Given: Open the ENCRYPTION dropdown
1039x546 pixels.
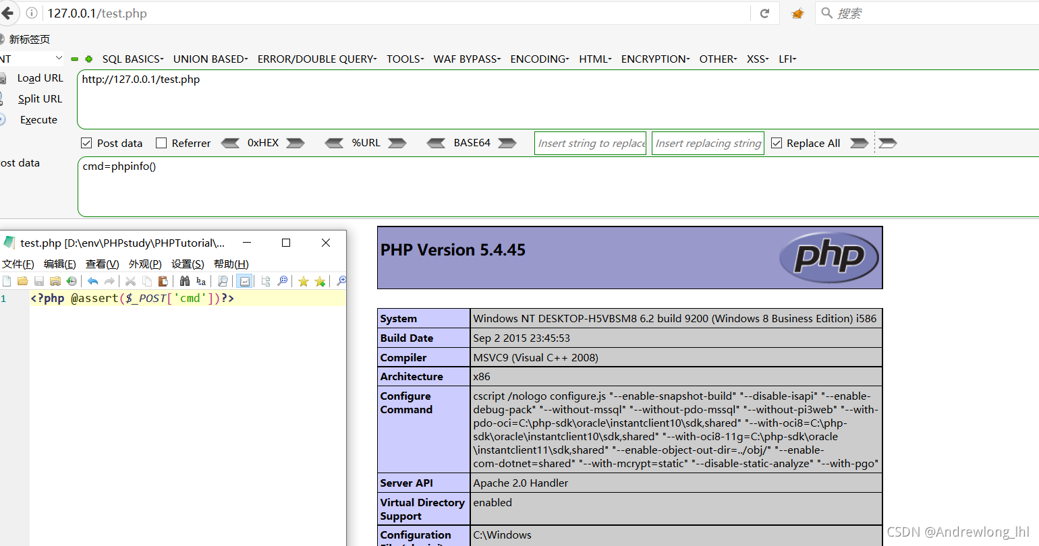Looking at the screenshot, I should click(x=656, y=59).
